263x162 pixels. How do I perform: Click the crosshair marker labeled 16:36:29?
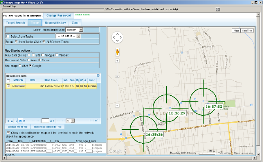click(x=167, y=108)
